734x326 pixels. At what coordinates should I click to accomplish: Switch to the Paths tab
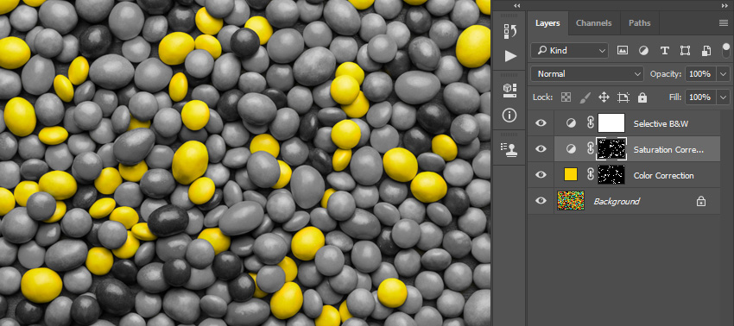click(639, 23)
